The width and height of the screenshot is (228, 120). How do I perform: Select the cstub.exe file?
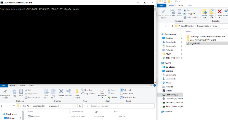click(x=35, y=116)
